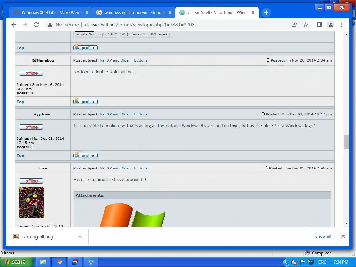The width and height of the screenshot is (356, 267).
Task: Expand hidden system tray icons
Action: [286, 262]
